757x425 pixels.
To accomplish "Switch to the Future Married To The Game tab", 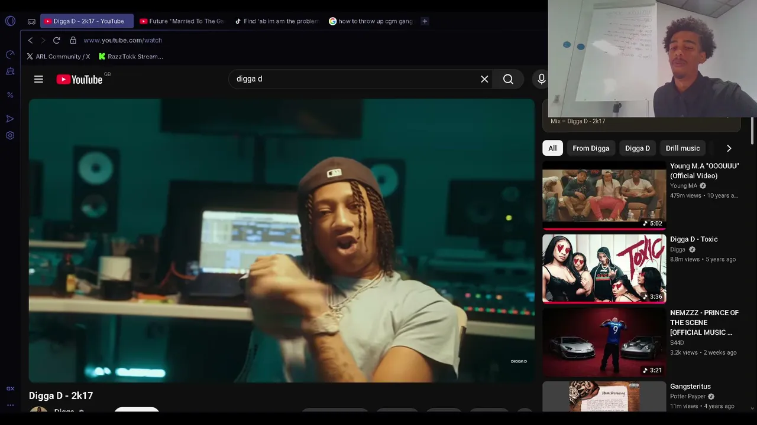I will [182, 21].
